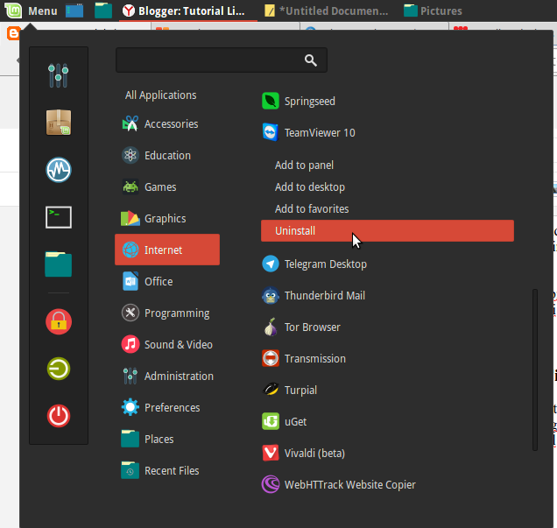The height and width of the screenshot is (528, 557).
Task: Open the Programming category
Action: [167, 313]
